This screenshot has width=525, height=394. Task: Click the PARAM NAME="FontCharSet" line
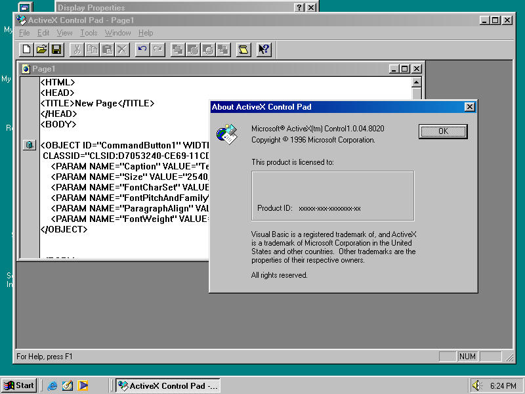click(x=130, y=187)
